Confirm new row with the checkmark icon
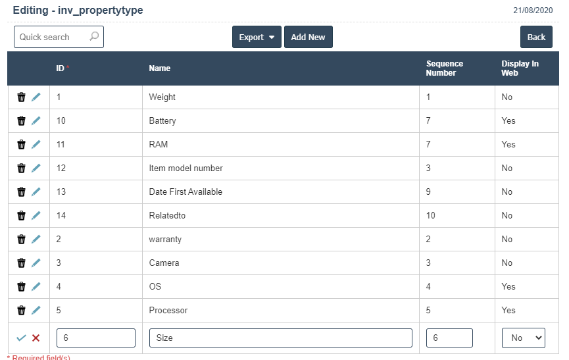Image resolution: width=569 pixels, height=360 pixels. click(21, 338)
